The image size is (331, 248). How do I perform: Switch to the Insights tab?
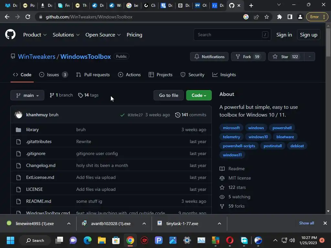[224, 75]
